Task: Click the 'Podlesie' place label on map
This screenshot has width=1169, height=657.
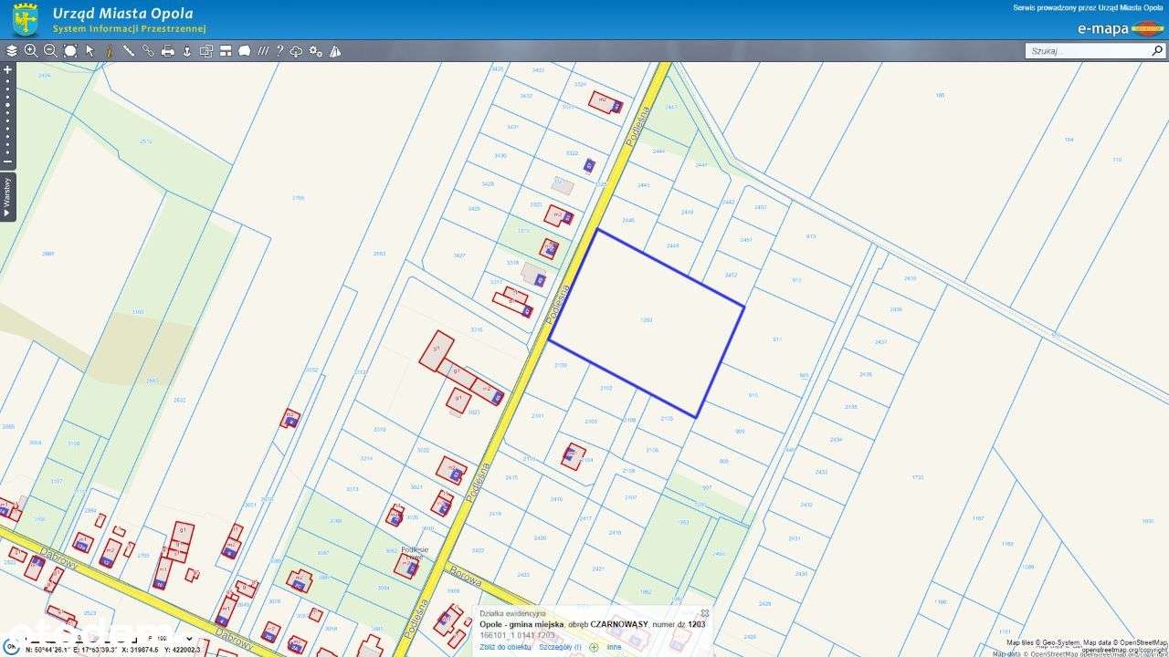Action: (x=415, y=550)
